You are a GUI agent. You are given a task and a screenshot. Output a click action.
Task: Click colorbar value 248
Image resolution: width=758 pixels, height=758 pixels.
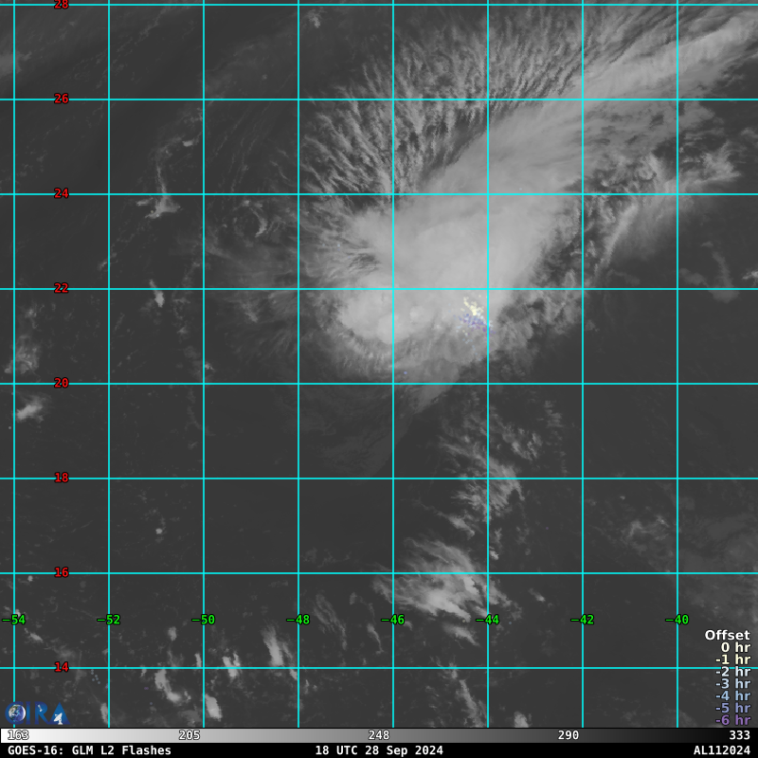pos(378,735)
